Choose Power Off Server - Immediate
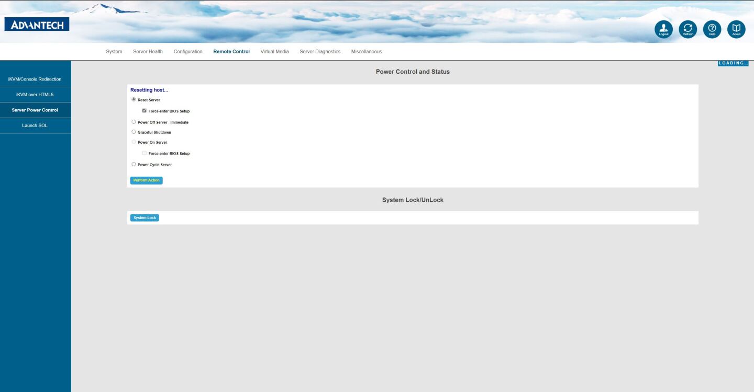The width and height of the screenshot is (754, 392). pyautogui.click(x=134, y=121)
